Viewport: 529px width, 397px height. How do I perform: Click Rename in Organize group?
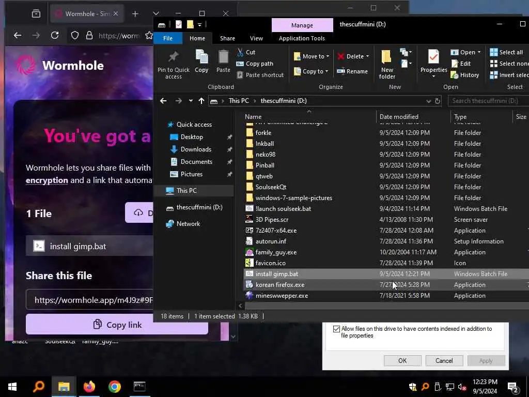(352, 71)
